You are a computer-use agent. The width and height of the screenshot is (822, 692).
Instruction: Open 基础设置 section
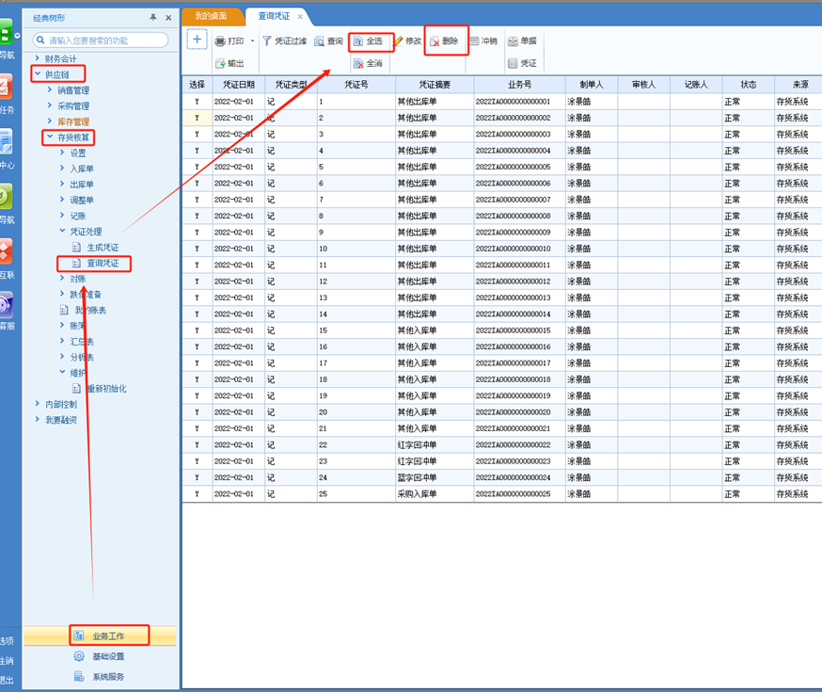[x=100, y=656]
